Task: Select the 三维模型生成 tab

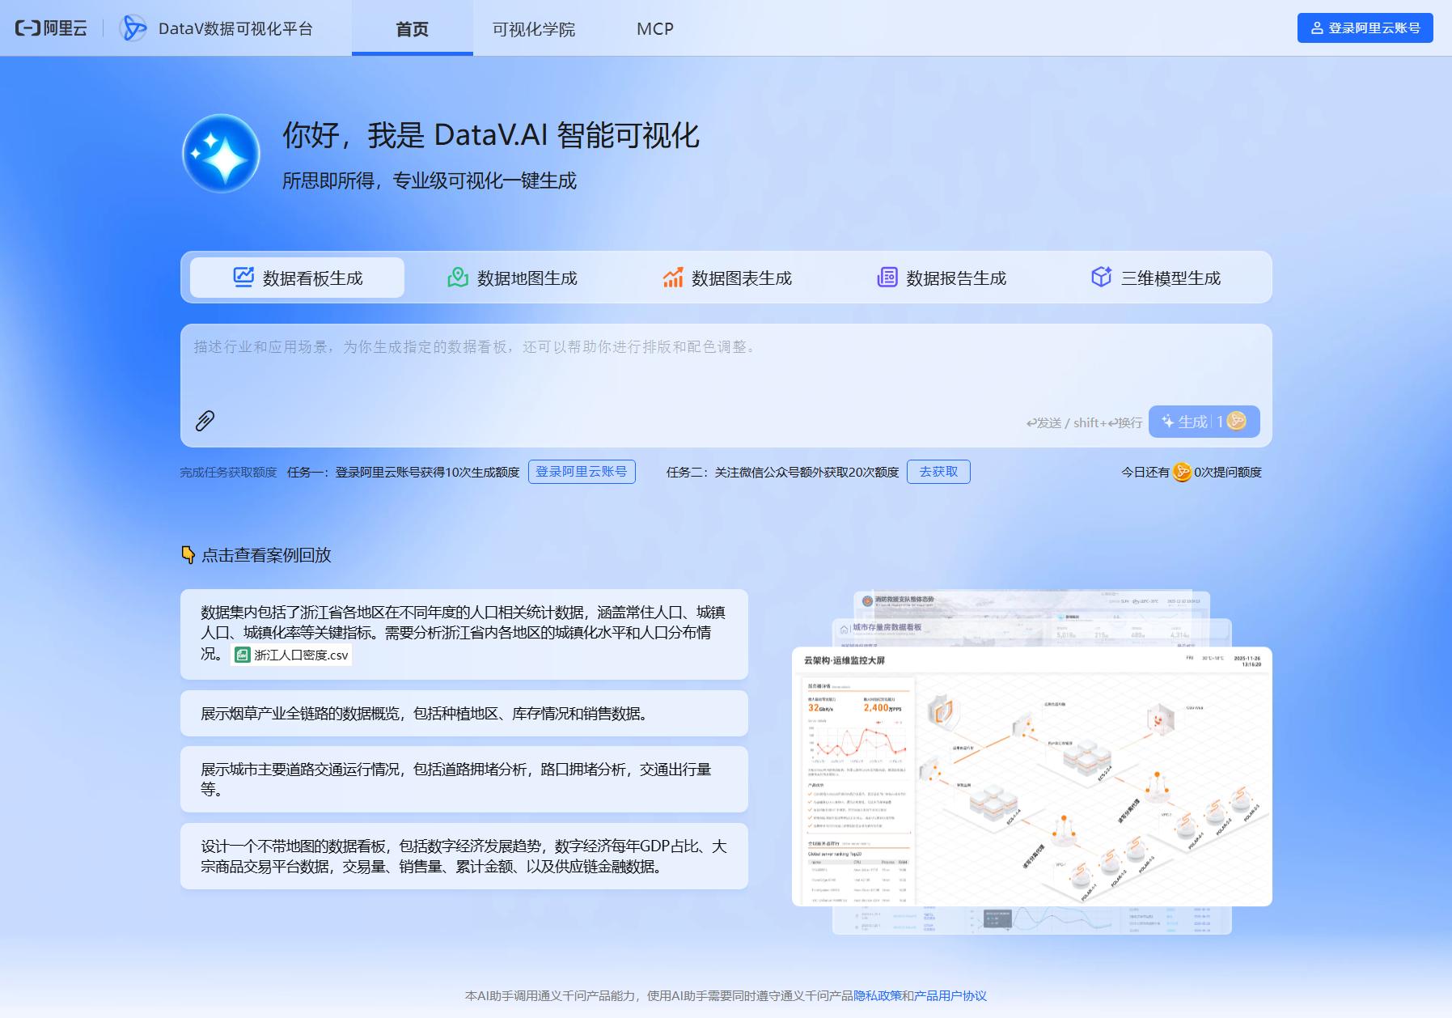Action: pyautogui.click(x=1155, y=278)
